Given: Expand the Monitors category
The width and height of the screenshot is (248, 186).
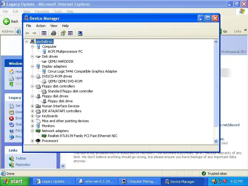Looking at the screenshot, I should (33, 126).
